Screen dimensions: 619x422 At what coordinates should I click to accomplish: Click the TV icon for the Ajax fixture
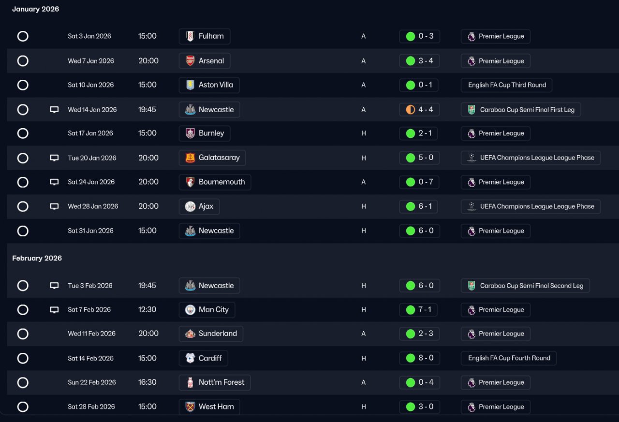[x=54, y=206]
